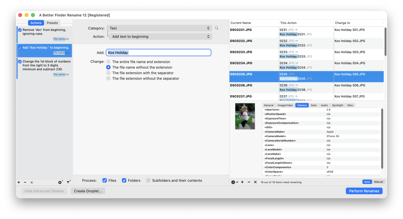This screenshot has width=403, height=219.
Task: Add a new action with the plus icon in the actions sidebar
Action: point(19,182)
